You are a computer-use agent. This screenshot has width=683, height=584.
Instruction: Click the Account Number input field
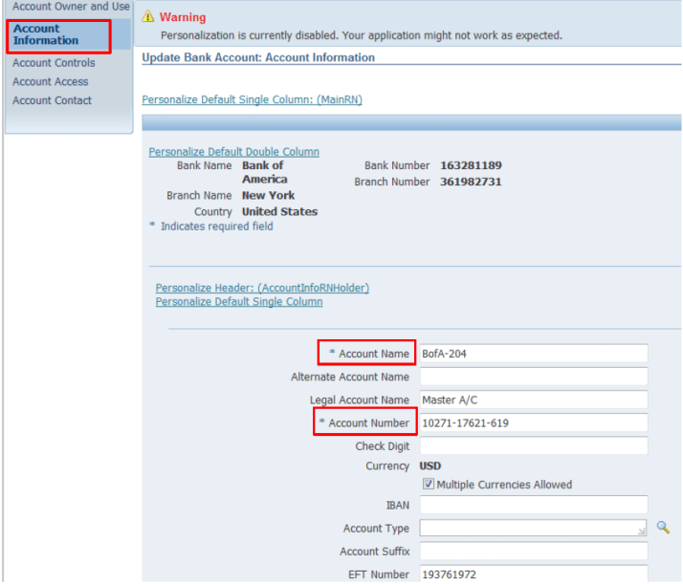pyautogui.click(x=533, y=422)
